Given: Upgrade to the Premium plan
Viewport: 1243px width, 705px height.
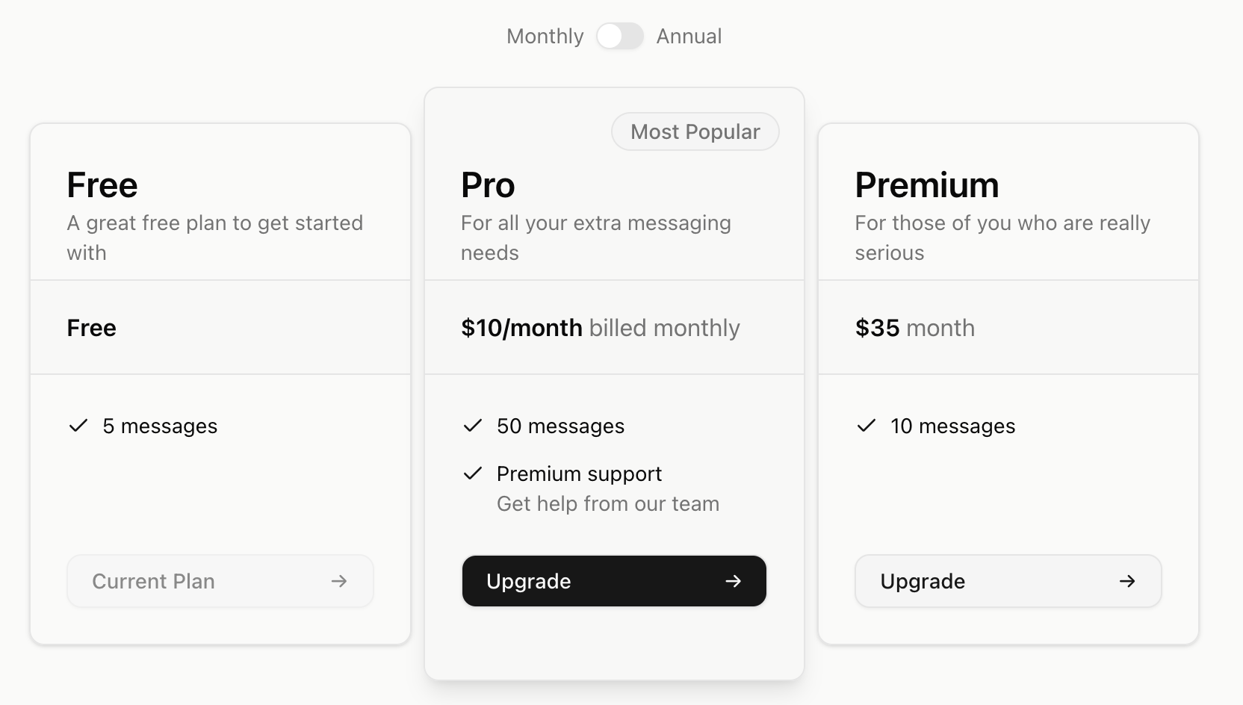Looking at the screenshot, I should click(1008, 581).
